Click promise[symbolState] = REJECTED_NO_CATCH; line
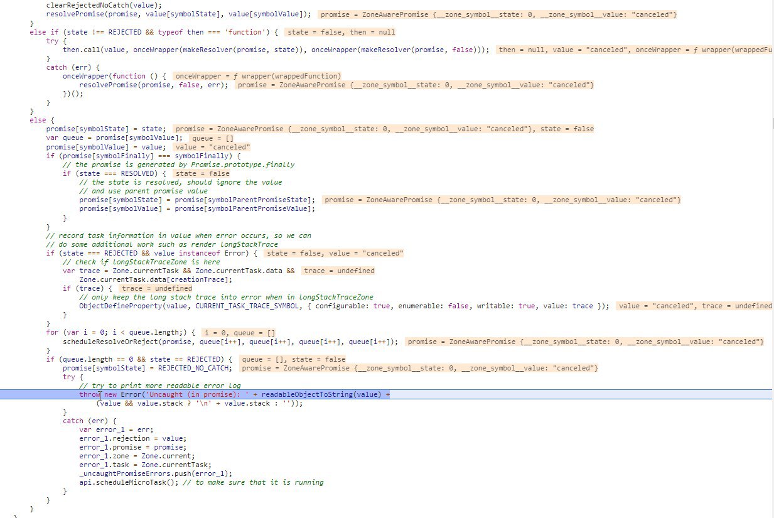Screen dimensions: 774x518 point(148,368)
